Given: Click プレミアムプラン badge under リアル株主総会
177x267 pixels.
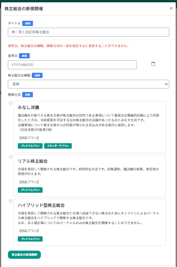Looking at the screenshot, I should pos(30,190).
